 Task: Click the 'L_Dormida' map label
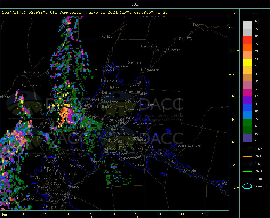[187, 170]
